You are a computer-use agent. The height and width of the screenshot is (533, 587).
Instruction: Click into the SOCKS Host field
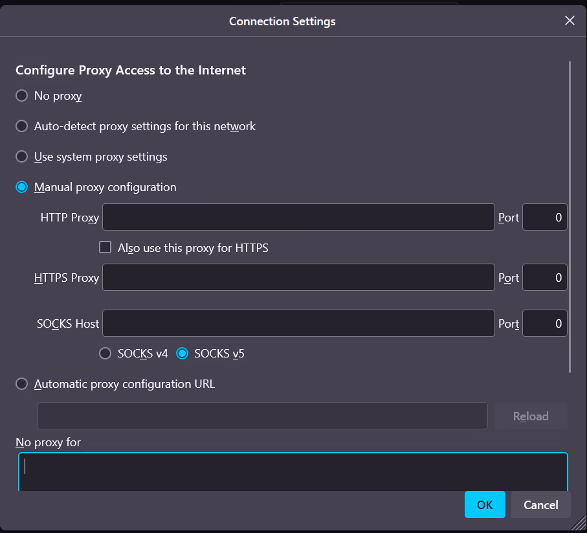click(298, 323)
